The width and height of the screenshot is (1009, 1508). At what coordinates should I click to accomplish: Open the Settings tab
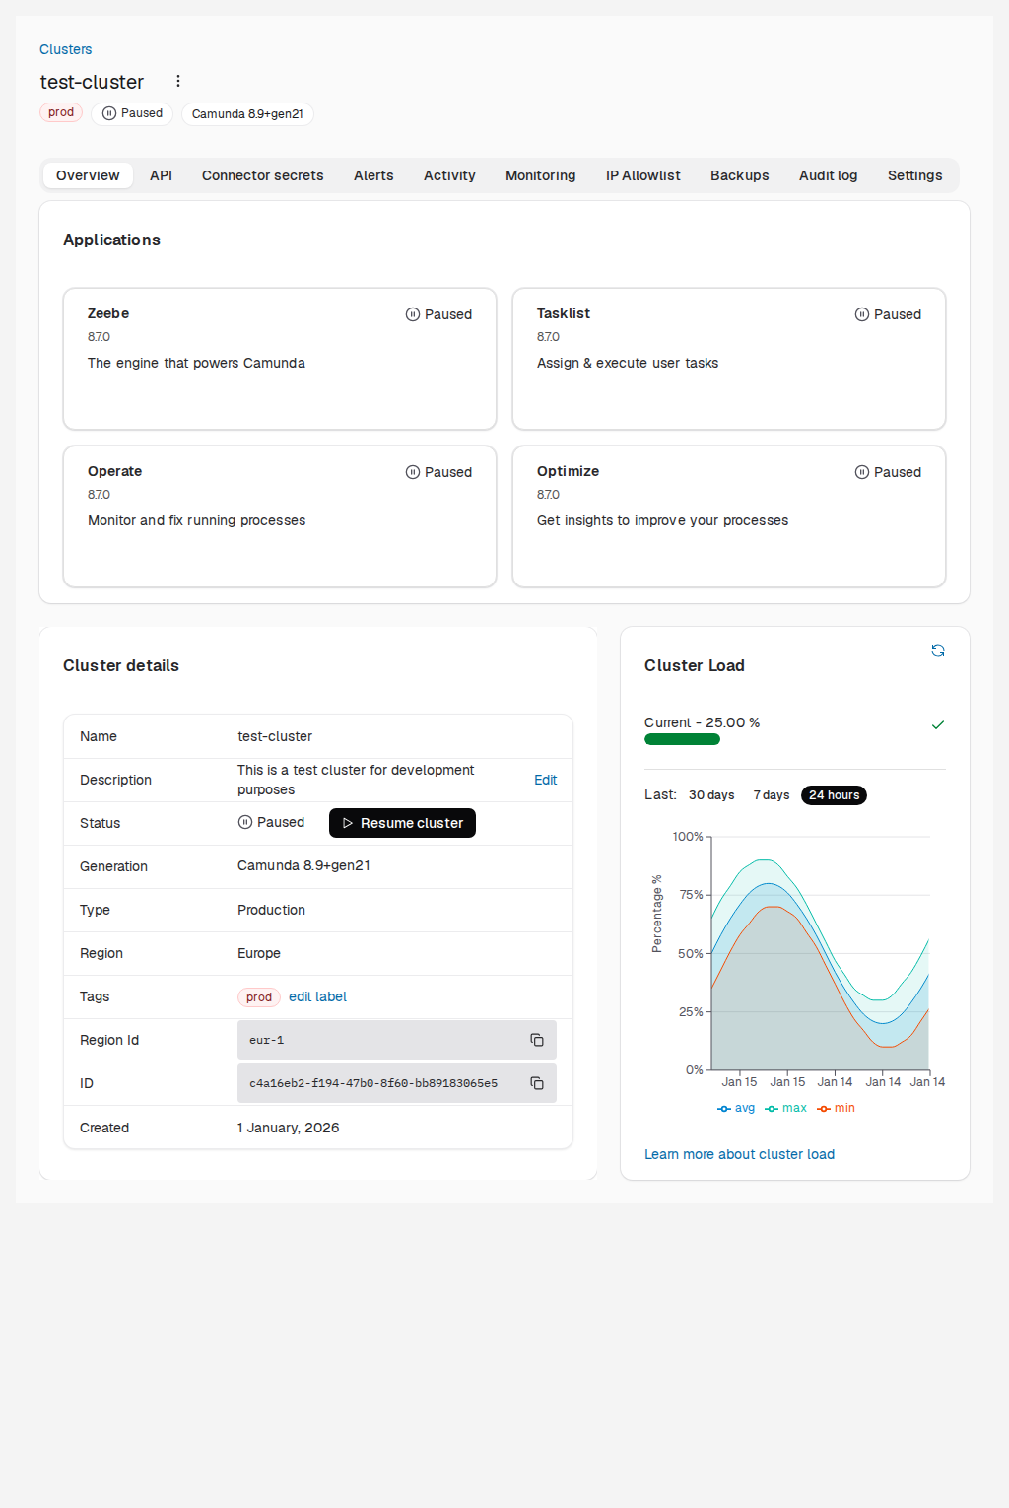[915, 175]
